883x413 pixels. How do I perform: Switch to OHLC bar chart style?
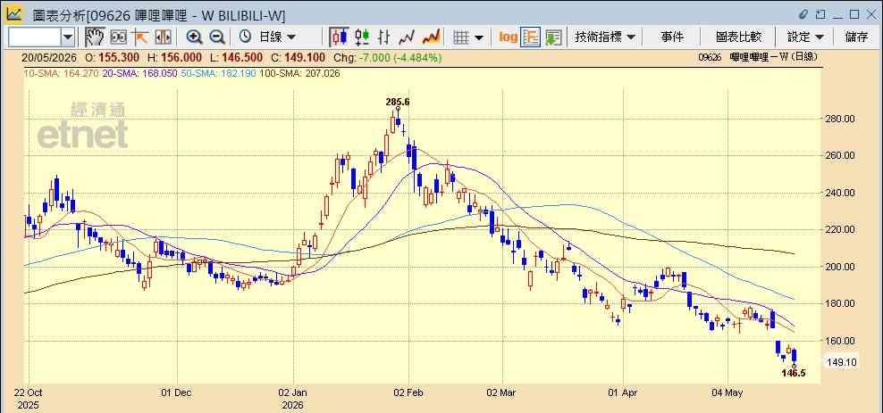click(x=384, y=37)
